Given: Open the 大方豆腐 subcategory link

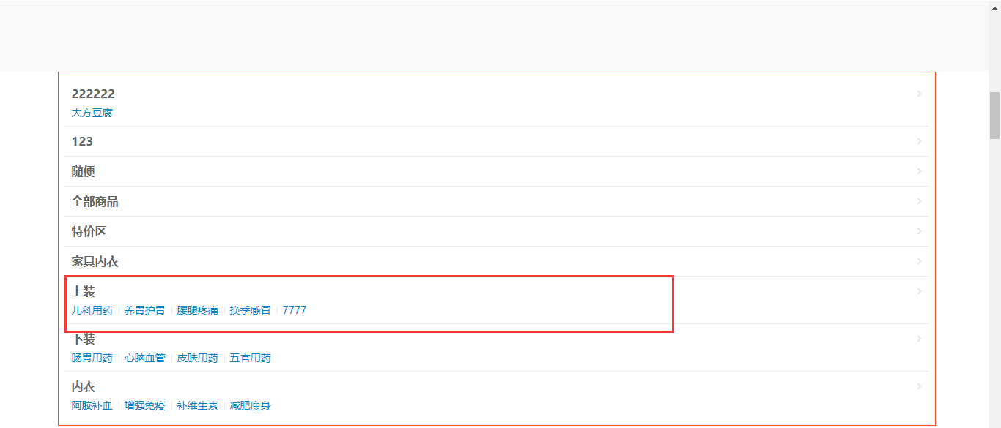Looking at the screenshot, I should (92, 113).
